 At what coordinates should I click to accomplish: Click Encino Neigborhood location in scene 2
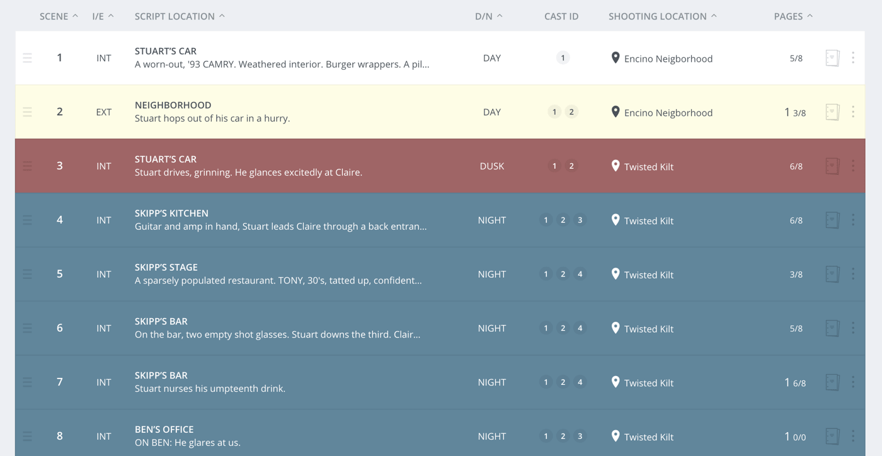pos(668,113)
